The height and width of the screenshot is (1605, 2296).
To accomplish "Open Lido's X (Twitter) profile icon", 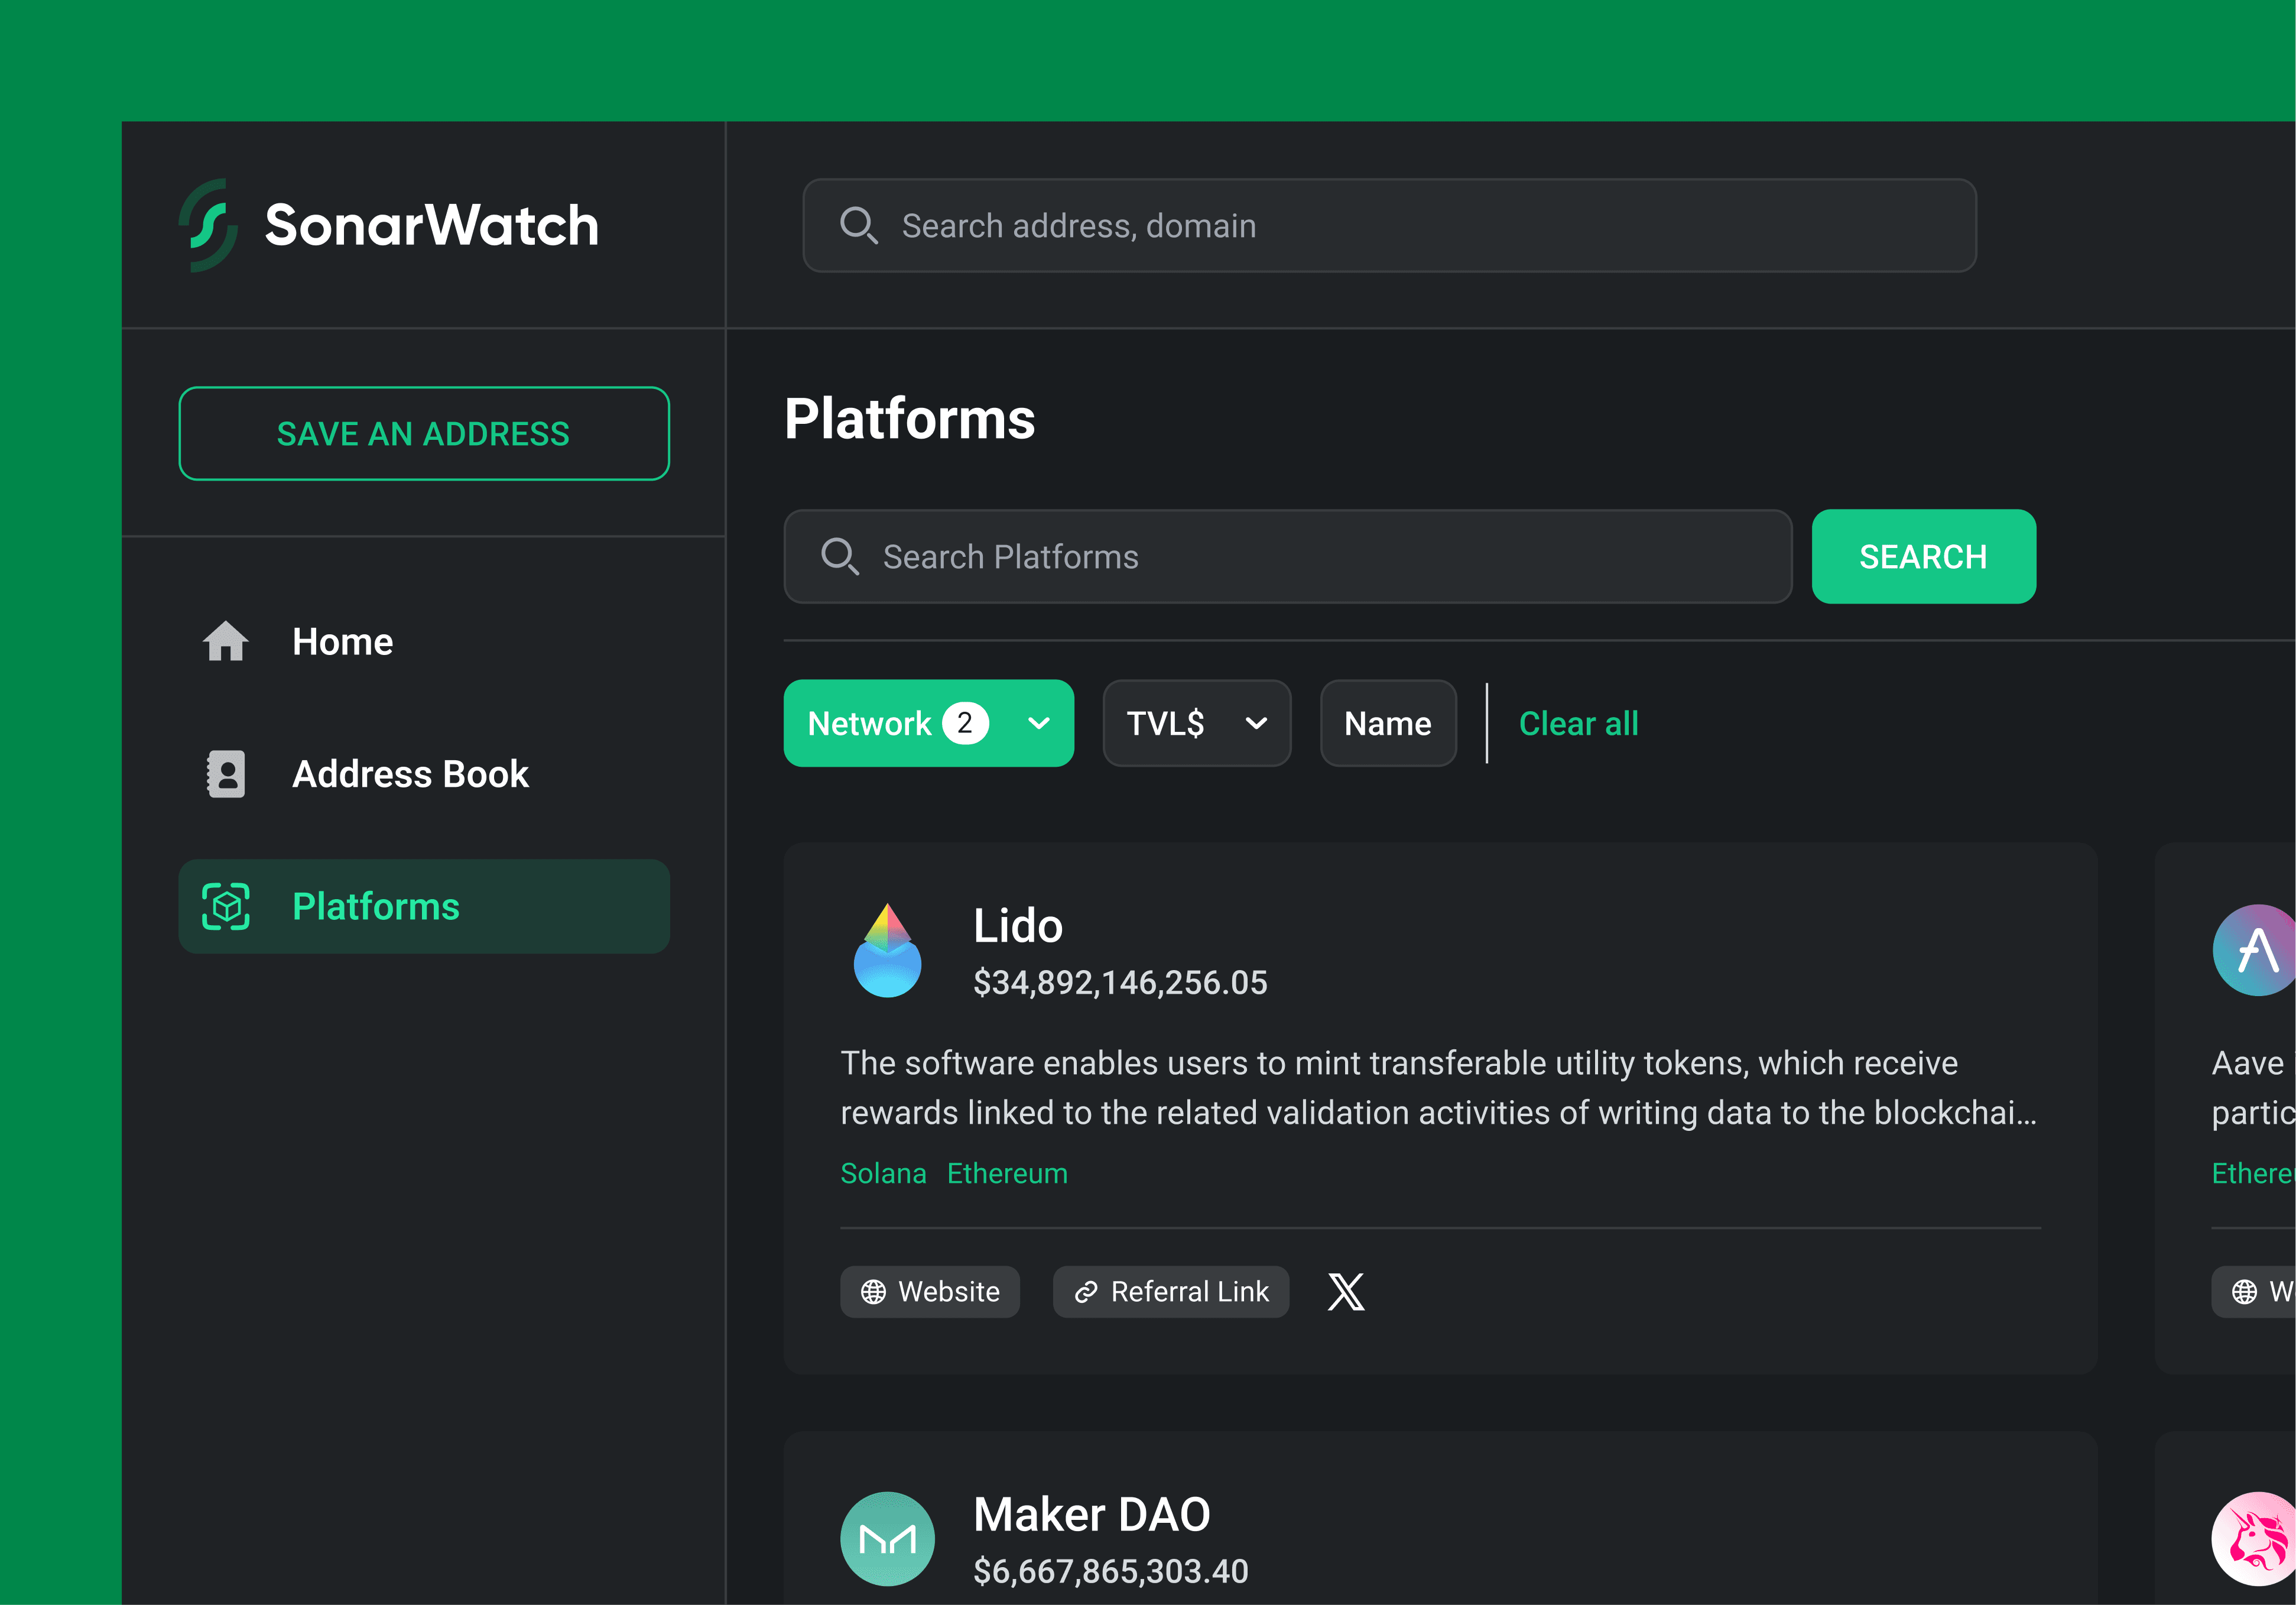I will (x=1346, y=1292).
